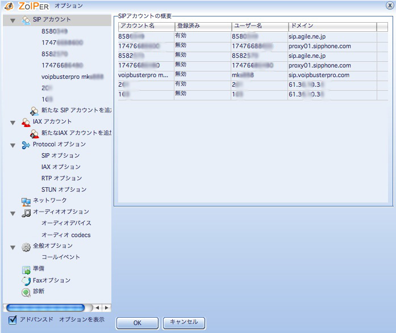The image size is (396, 333).
Task: Select the SIP アカウント people icon
Action: pyautogui.click(x=26, y=20)
